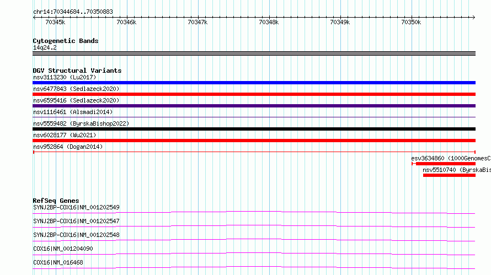Screen dimensions: 491x275
Task: Click the 70345k ruler tick label
Action: 55,22
